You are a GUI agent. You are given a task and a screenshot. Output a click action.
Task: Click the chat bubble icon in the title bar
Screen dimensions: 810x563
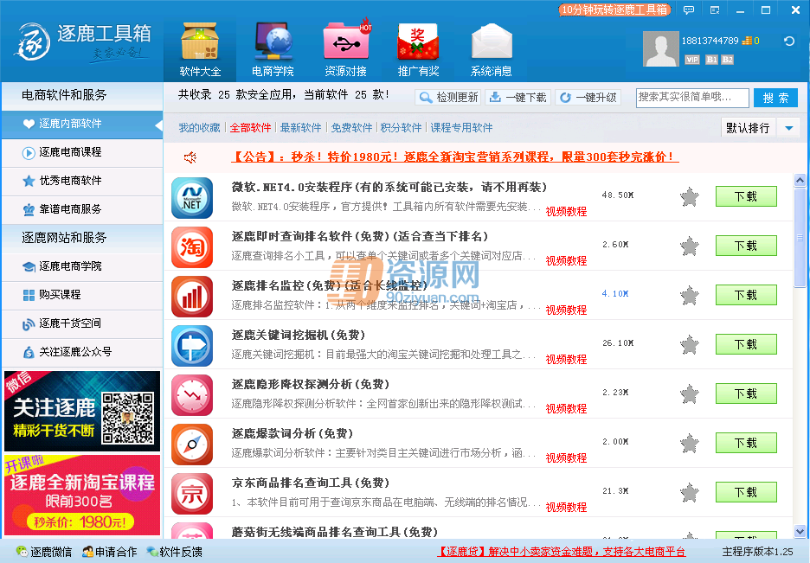(x=689, y=10)
